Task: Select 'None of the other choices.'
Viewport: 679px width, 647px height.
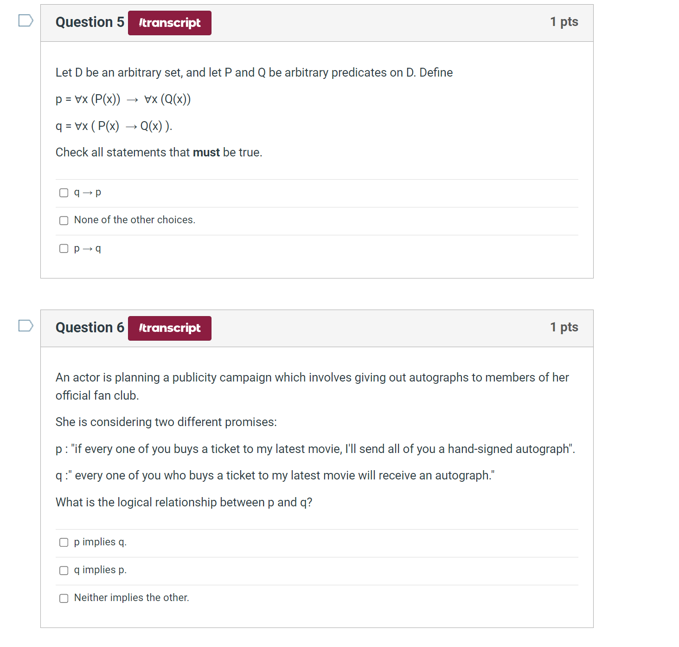Action: pos(64,220)
